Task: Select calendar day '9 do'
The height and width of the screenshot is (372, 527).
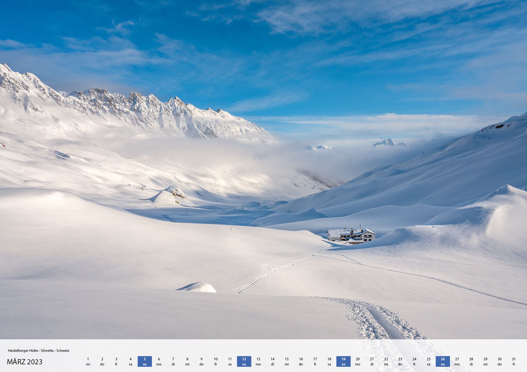Action: [x=201, y=362]
